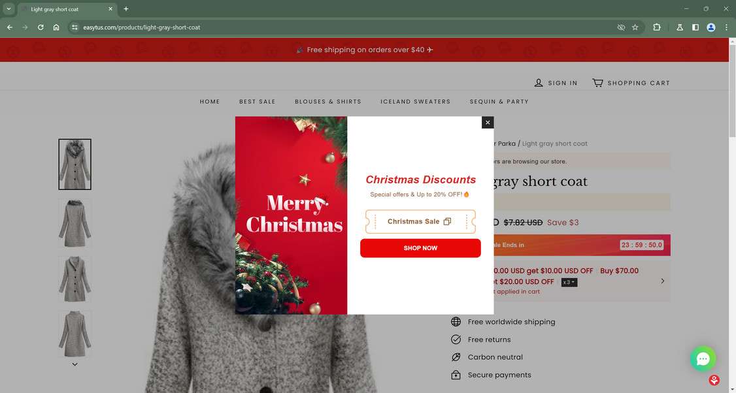Open the tab search dropdown
736x393 pixels.
click(x=8, y=9)
